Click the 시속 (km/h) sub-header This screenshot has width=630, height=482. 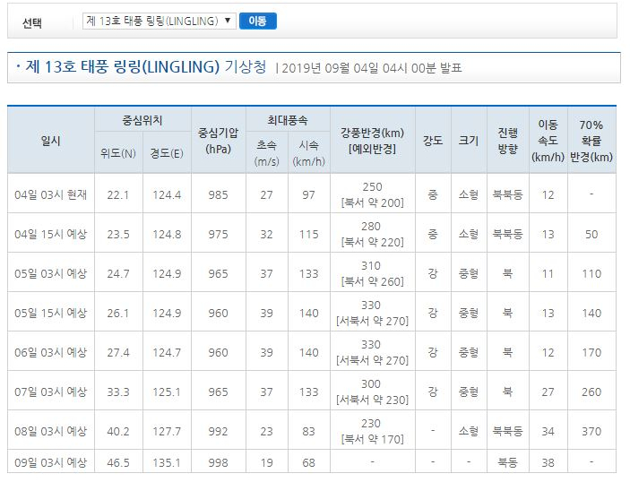pos(308,153)
